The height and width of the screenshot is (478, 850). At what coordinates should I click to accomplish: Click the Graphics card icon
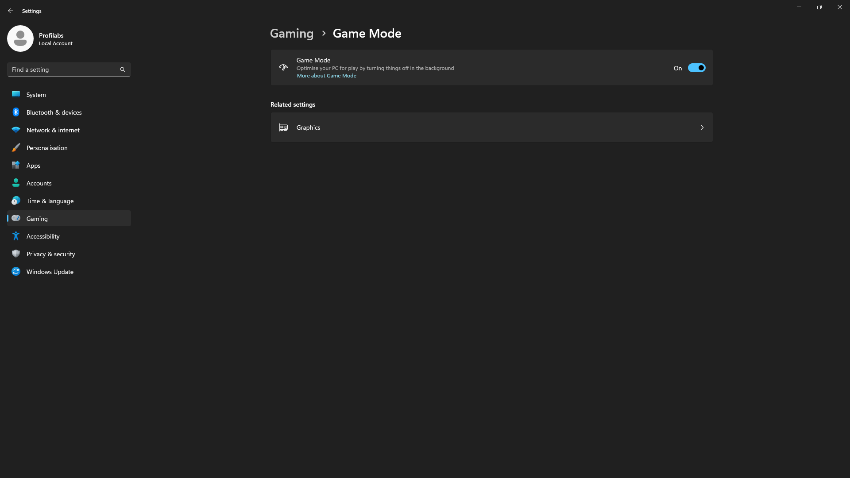283,127
